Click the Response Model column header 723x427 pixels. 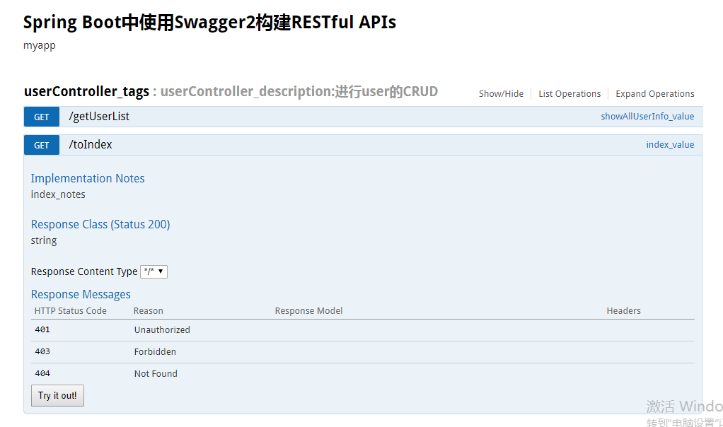308,311
